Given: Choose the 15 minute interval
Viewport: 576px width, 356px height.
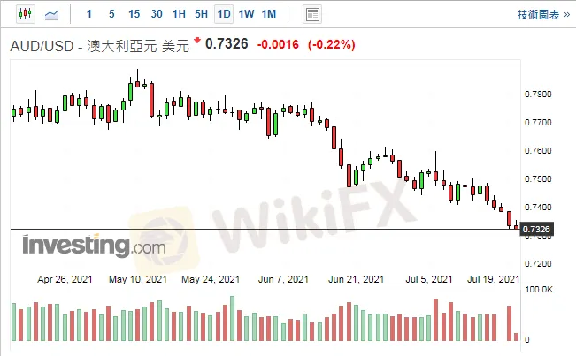Looking at the screenshot, I should tap(134, 14).
